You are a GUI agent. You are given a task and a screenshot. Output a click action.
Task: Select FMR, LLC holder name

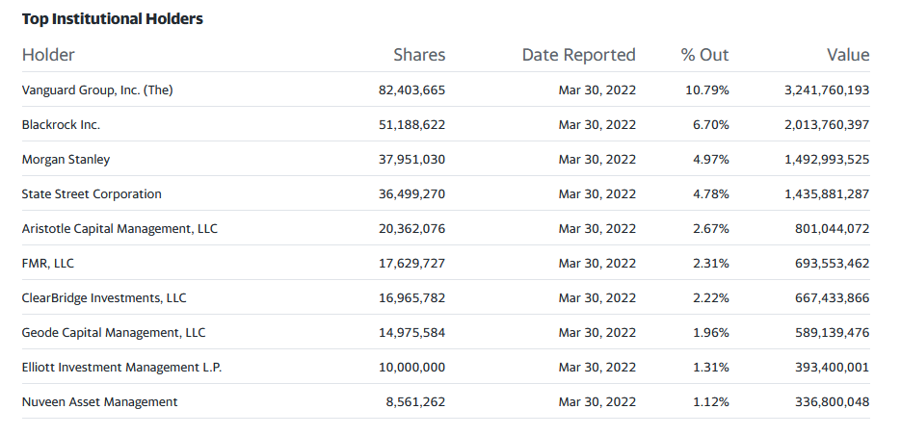point(47,264)
